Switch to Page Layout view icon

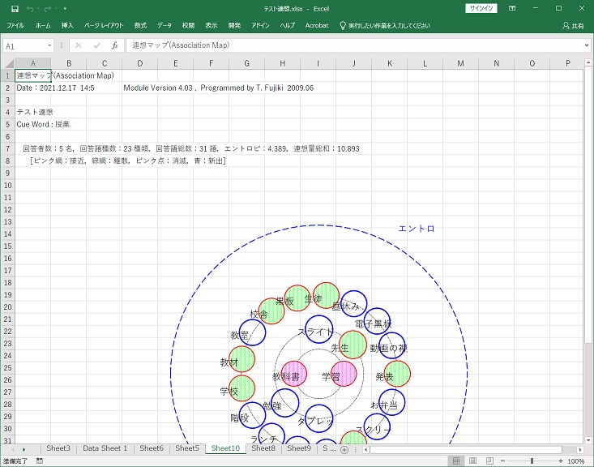474,461
